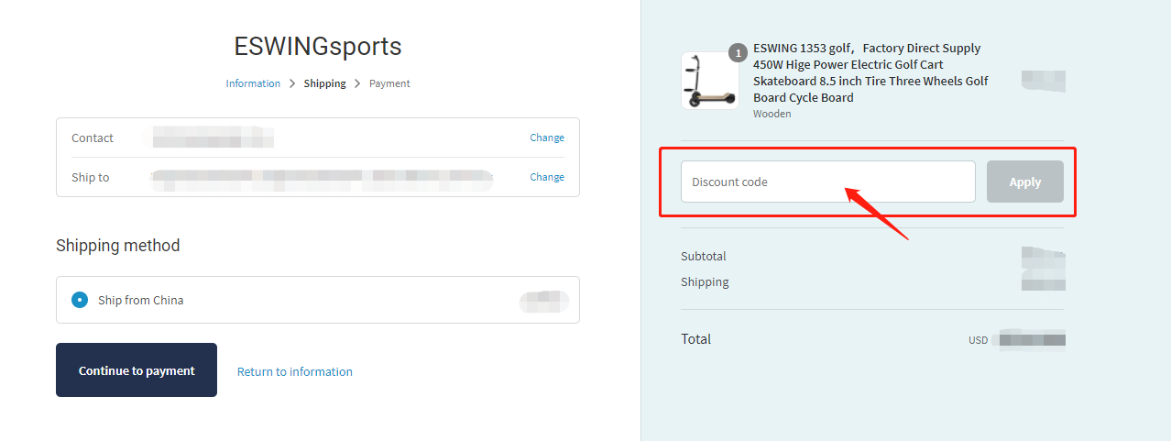Image resolution: width=1171 pixels, height=441 pixels.
Task: Change the Contact information
Action: [547, 138]
